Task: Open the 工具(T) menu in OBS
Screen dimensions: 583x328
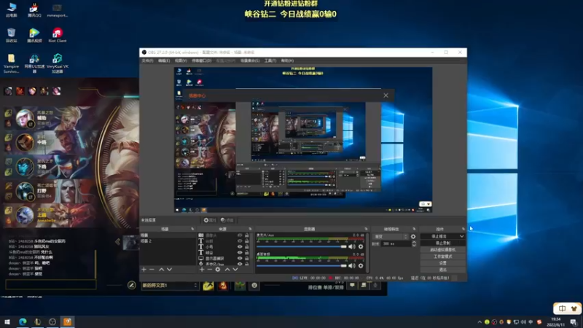Action: click(270, 60)
